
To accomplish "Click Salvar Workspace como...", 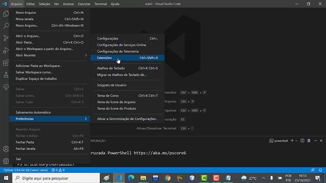I will 50,72.
